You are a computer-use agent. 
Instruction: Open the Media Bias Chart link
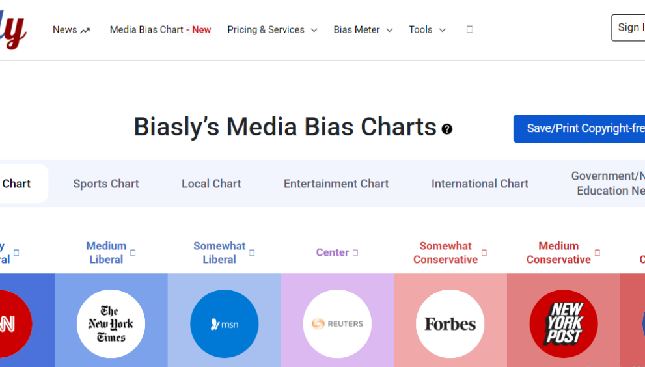[x=160, y=30]
